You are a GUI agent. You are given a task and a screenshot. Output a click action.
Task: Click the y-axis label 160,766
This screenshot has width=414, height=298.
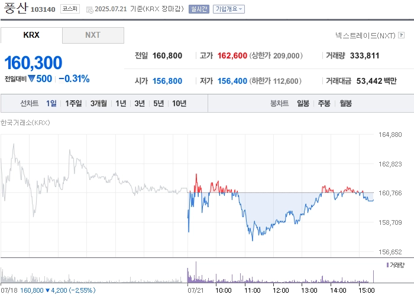click(390, 193)
